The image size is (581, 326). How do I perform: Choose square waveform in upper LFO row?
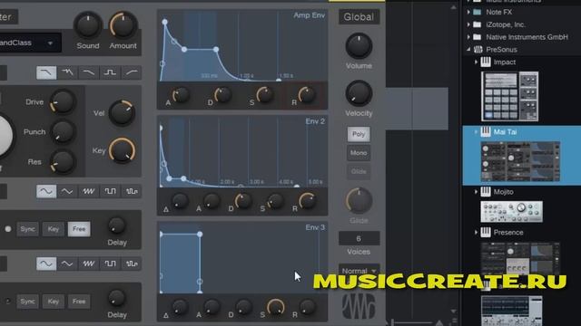click(110, 191)
